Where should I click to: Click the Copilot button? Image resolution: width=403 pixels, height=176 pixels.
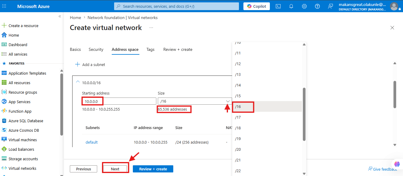coord(257,6)
